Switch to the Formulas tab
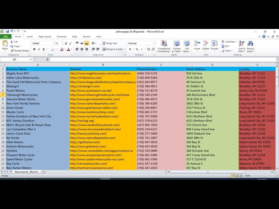The image size is (279, 209). (x=62, y=37)
